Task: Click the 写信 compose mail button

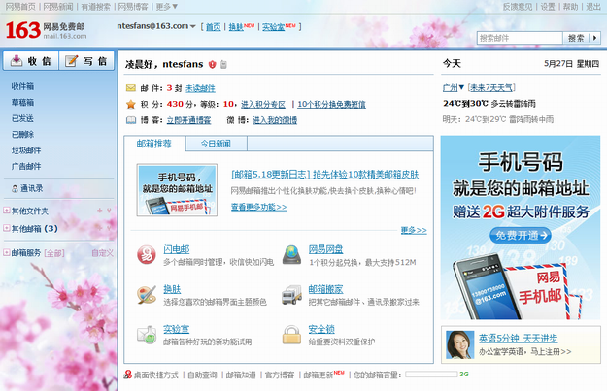Action: (86, 61)
